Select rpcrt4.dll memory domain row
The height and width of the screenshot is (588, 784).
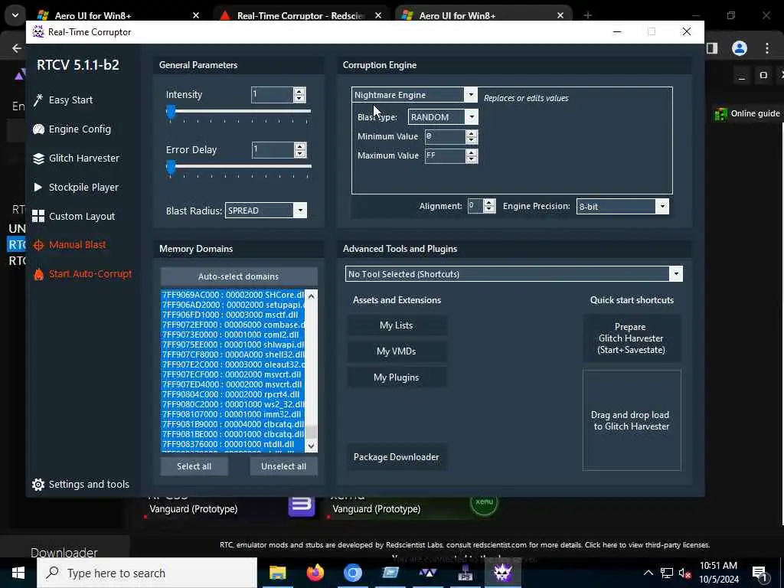tap(233, 394)
